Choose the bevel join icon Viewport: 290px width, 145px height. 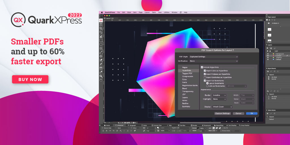pos(220,128)
